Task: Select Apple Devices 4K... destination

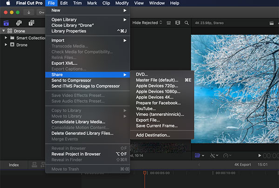Action: [x=162, y=97]
